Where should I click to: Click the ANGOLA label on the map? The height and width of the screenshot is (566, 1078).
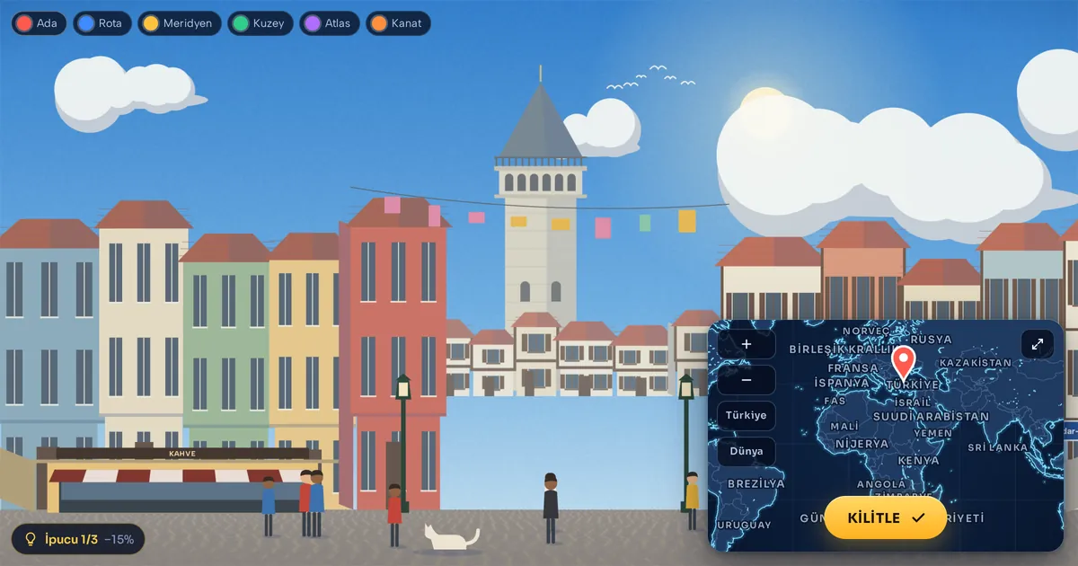click(881, 484)
